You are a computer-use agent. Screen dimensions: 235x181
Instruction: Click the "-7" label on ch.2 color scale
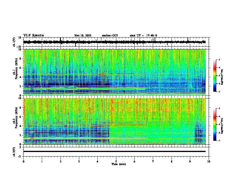coord(219,140)
